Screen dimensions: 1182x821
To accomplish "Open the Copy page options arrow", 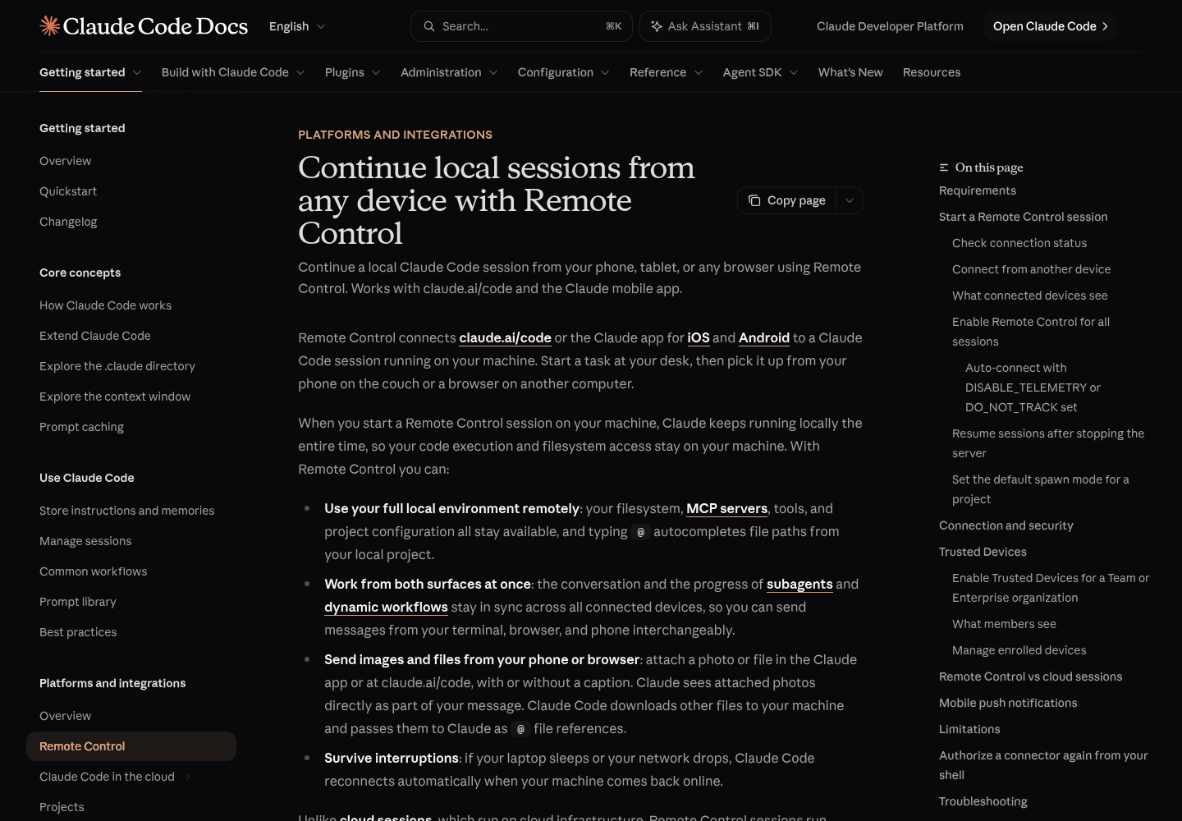I will pos(850,200).
